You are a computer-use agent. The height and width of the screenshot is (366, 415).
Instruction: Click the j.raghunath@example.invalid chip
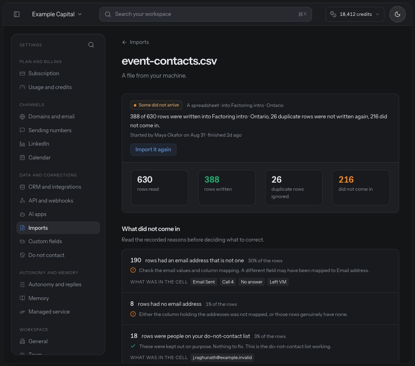click(222, 357)
